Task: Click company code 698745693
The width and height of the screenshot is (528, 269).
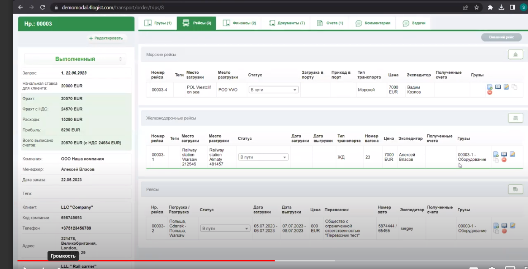Action: pyautogui.click(x=71, y=218)
